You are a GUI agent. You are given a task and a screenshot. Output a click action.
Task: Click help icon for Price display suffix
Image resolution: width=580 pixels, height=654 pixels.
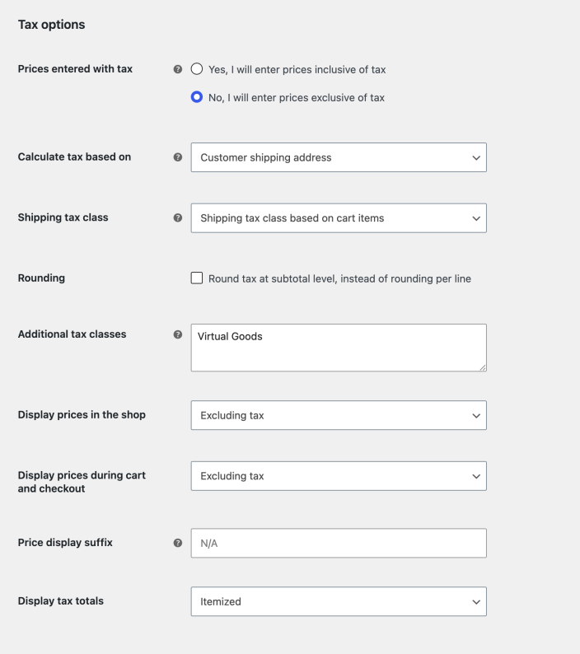point(178,543)
